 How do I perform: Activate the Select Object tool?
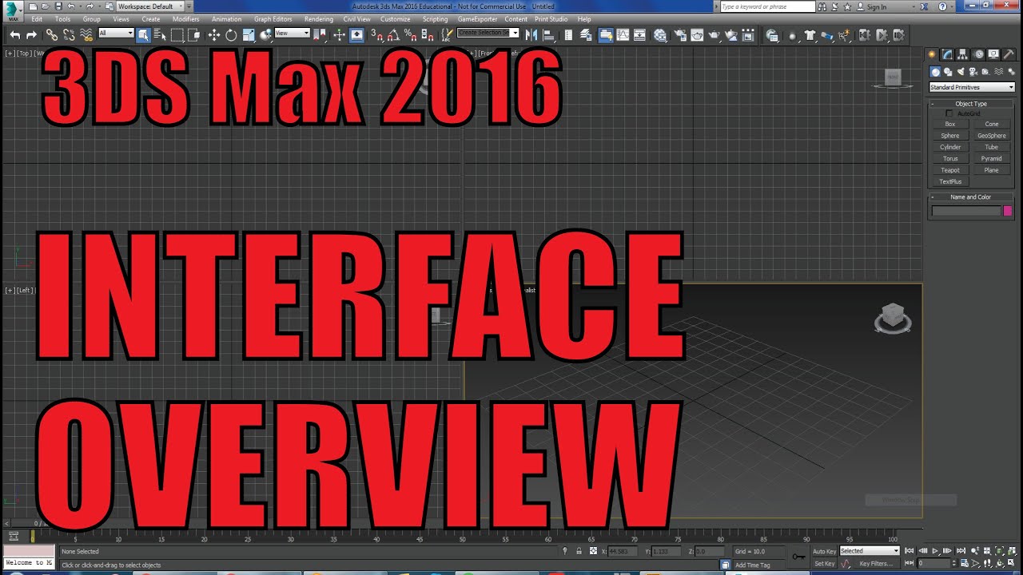(x=143, y=34)
